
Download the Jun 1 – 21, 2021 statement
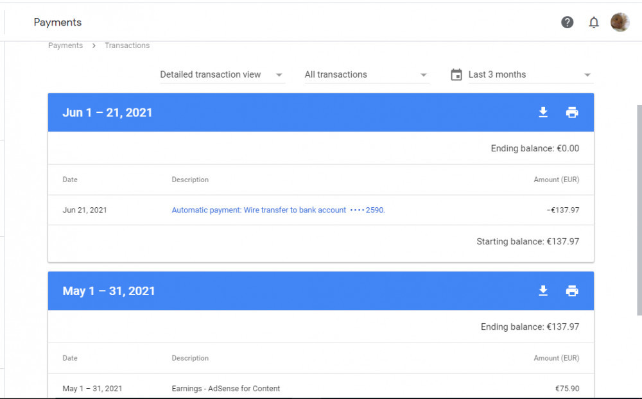[543, 112]
